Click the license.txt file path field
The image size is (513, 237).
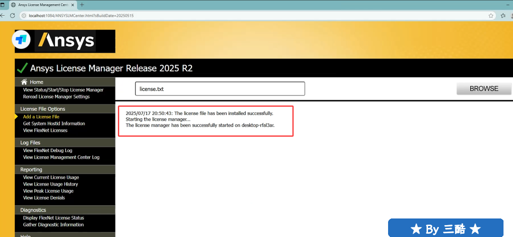click(220, 89)
